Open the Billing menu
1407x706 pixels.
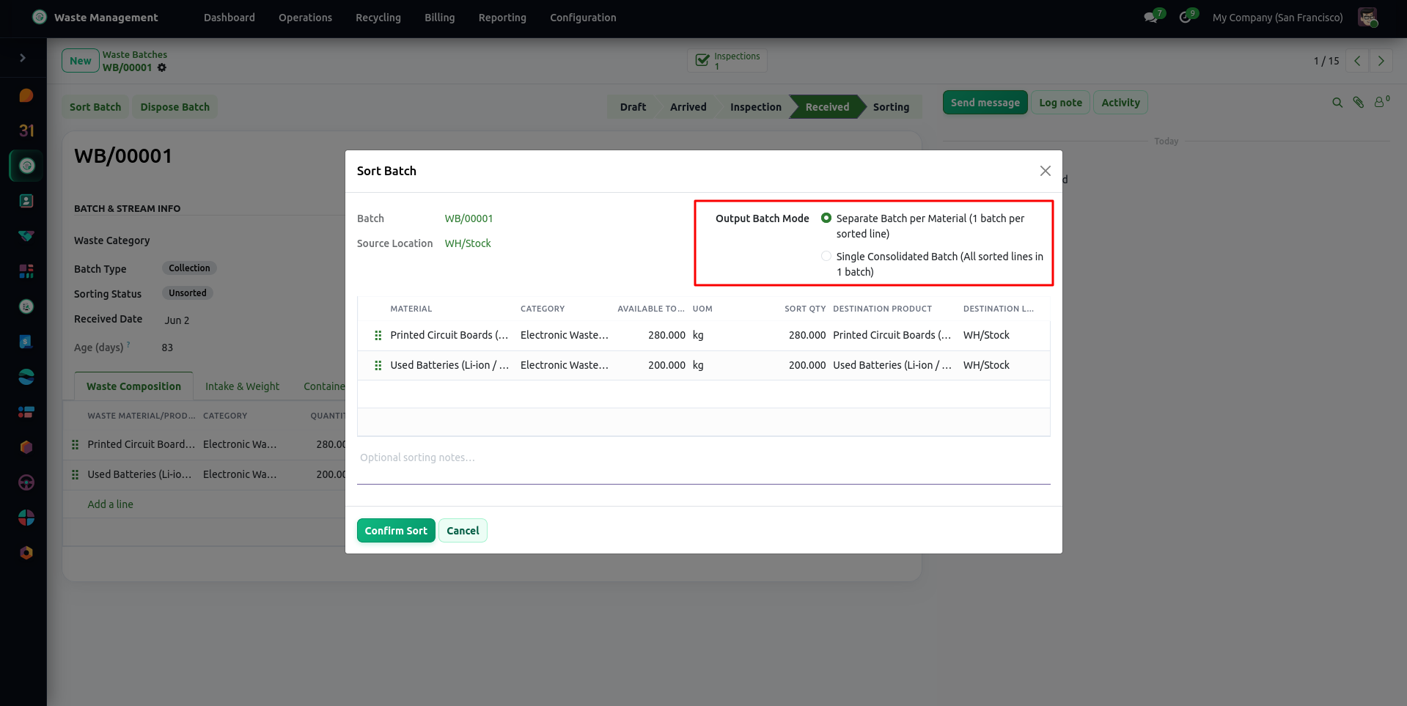(x=440, y=18)
